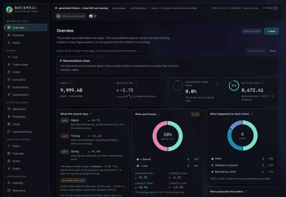This screenshot has width=286, height=197.
Task: Click the Calendar icon
Action: pos(9,153)
